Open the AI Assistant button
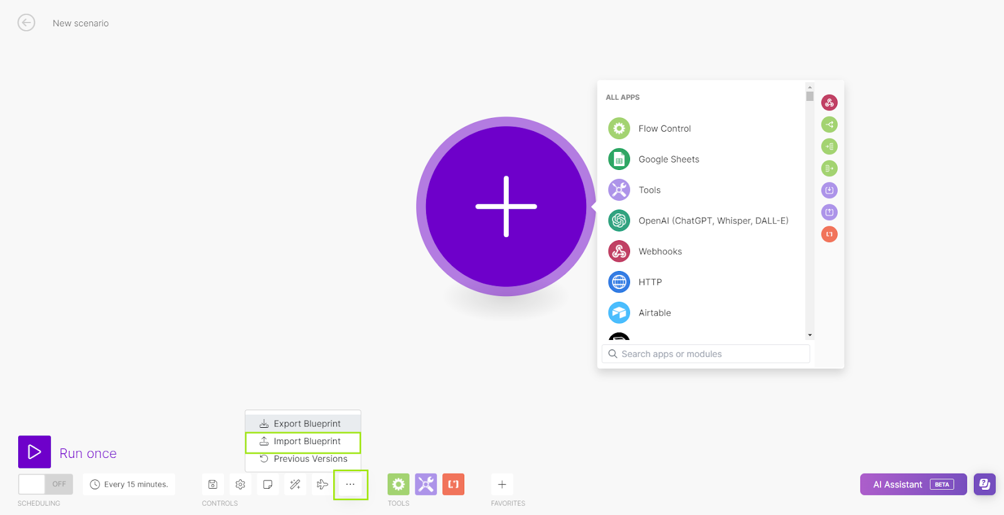Image resolution: width=1004 pixels, height=515 pixels. click(913, 484)
